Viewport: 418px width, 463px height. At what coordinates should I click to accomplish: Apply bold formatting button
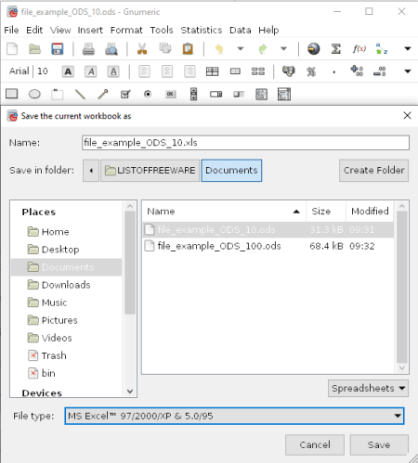68,71
